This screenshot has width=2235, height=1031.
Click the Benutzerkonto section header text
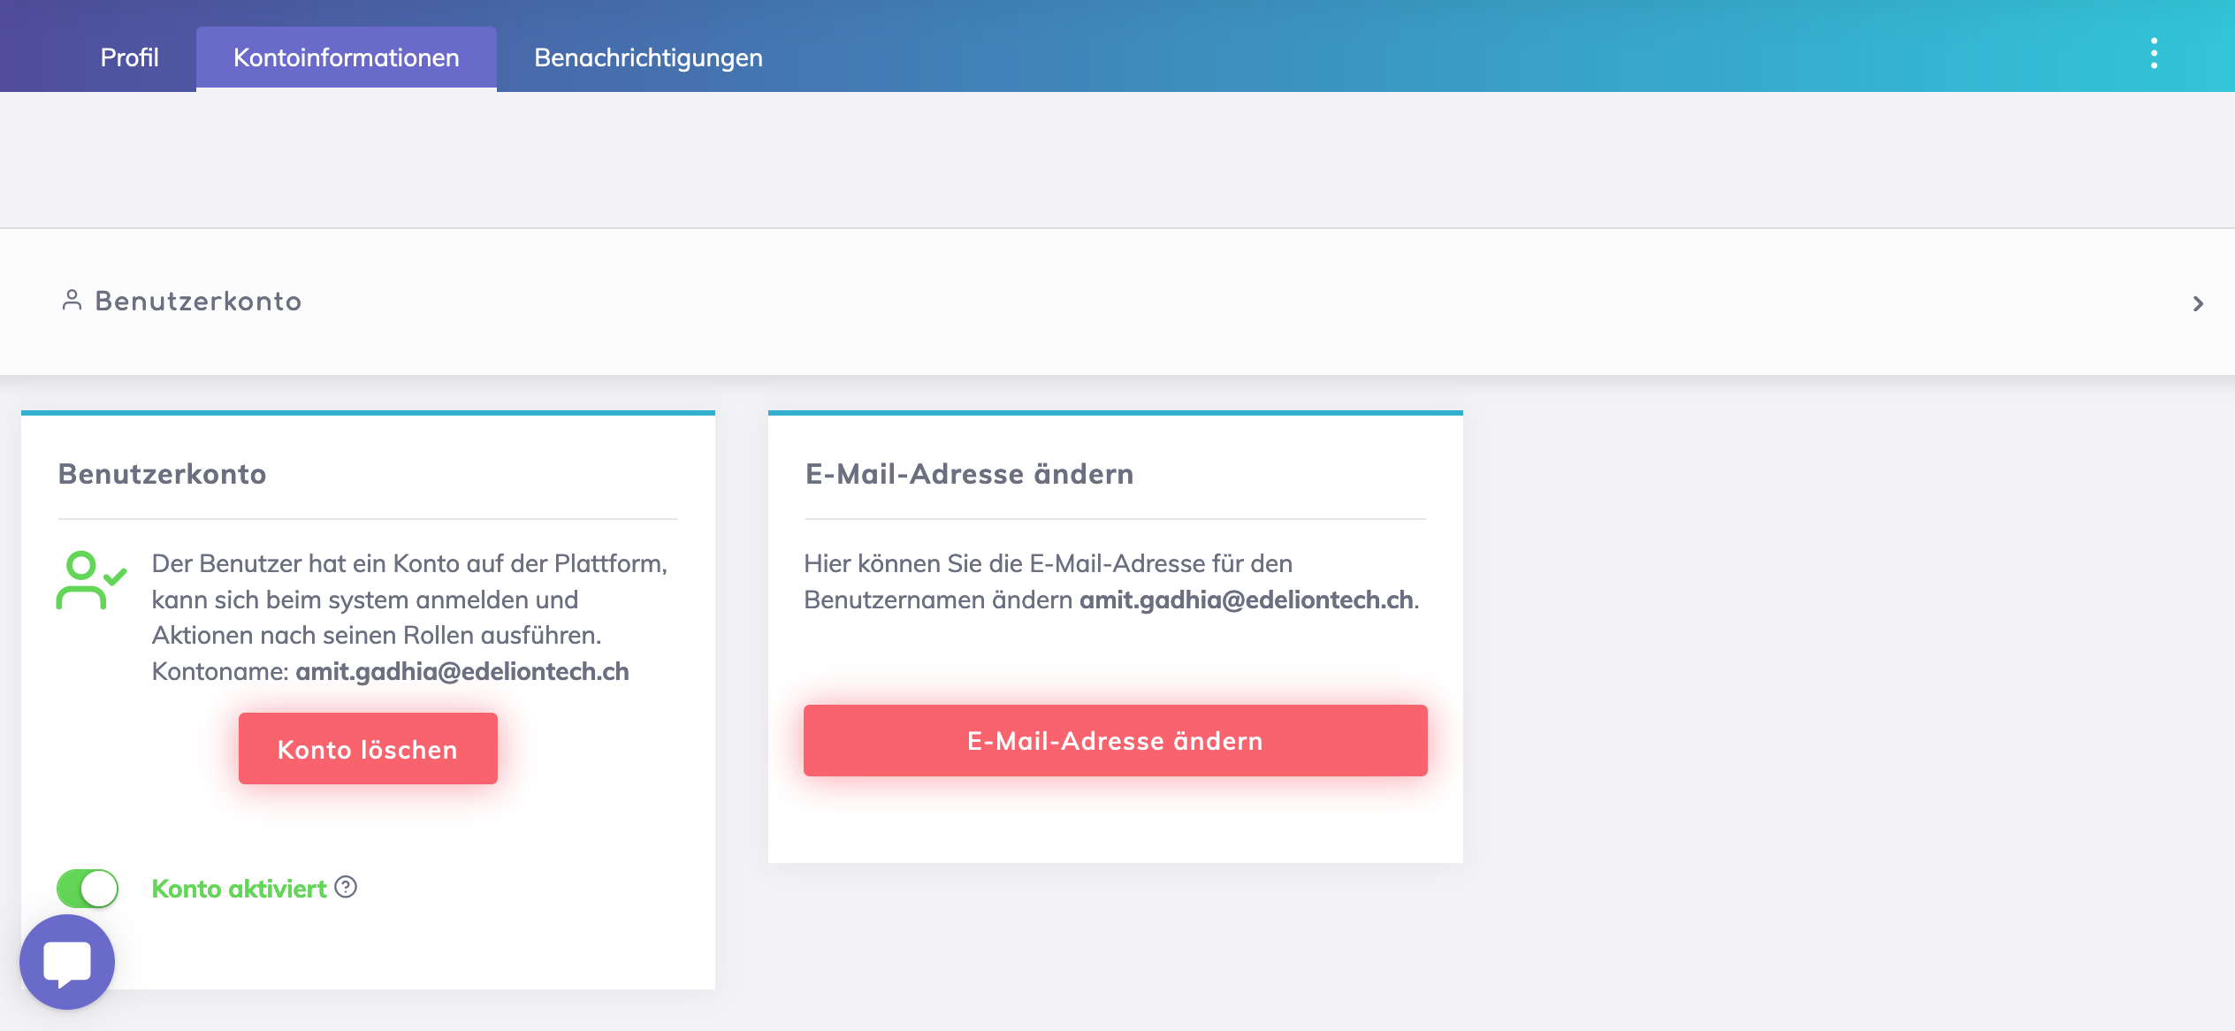(198, 302)
